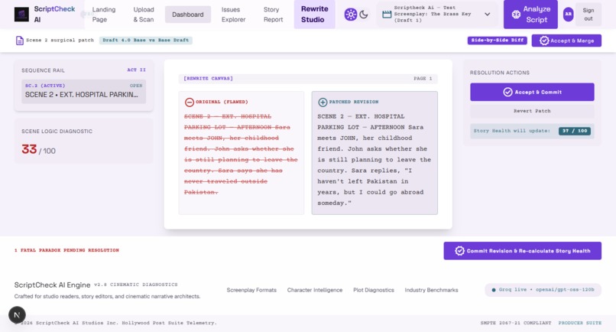Switch to dark mode moon icon
Screen dimensions: 616x332
coord(364,15)
